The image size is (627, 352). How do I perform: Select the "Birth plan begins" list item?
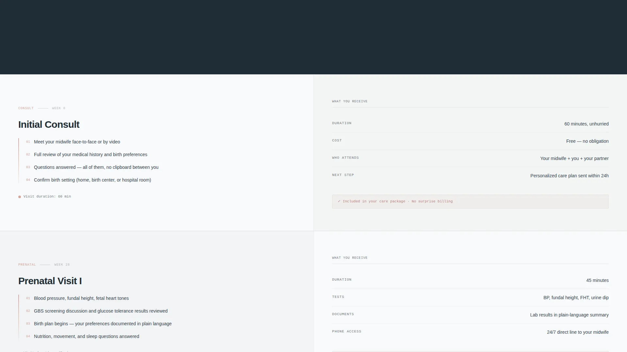coord(103,324)
